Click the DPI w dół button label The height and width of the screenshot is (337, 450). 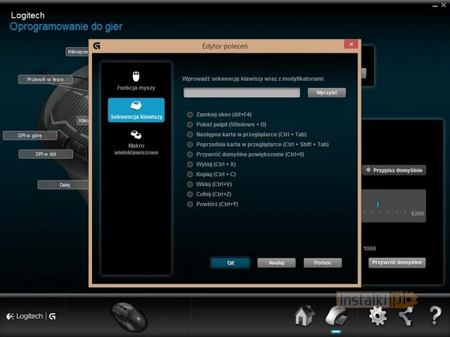[46, 154]
